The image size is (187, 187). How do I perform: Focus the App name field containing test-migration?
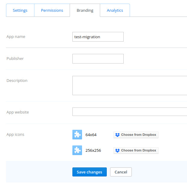(98, 37)
